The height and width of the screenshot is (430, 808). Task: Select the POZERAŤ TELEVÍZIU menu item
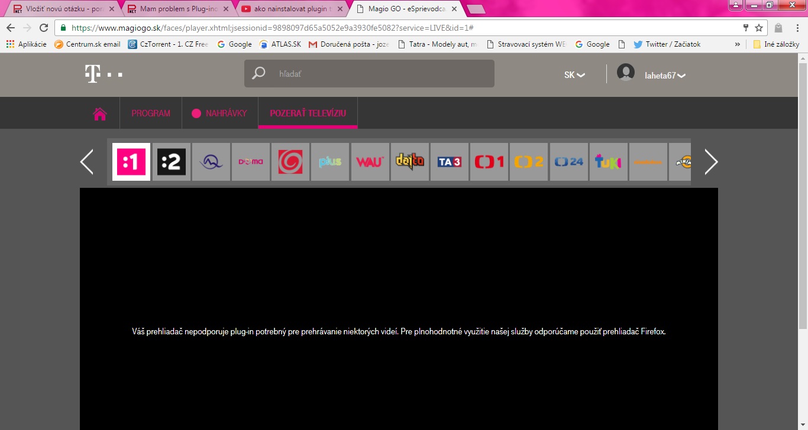click(x=308, y=113)
